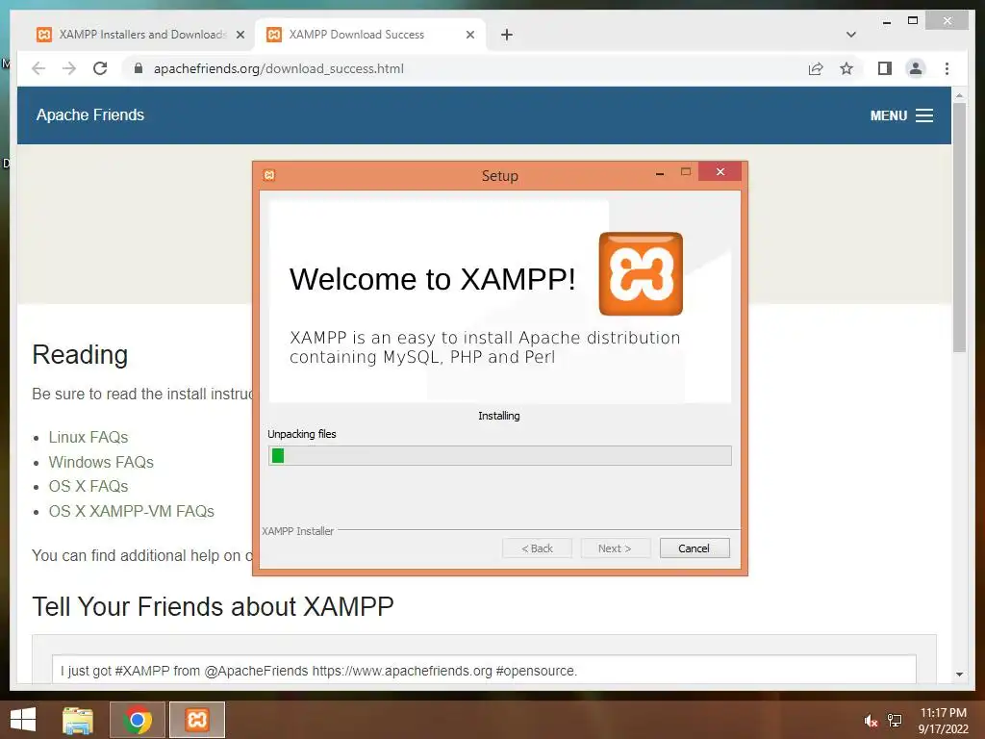Open the Windows FAQs link
985x739 pixels.
[x=101, y=462]
